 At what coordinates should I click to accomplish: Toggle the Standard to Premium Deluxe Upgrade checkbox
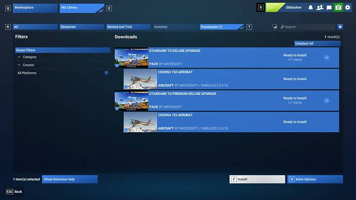(117, 109)
